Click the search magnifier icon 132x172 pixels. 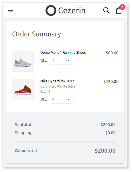[106, 10]
